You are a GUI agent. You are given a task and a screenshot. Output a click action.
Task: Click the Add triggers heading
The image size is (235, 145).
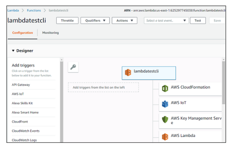point(23,65)
